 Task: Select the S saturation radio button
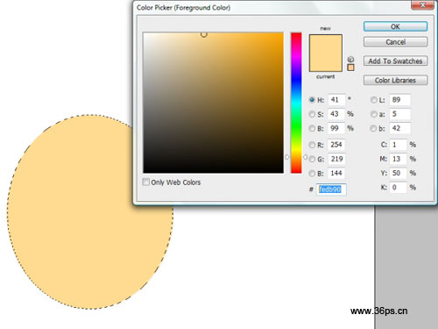312,114
